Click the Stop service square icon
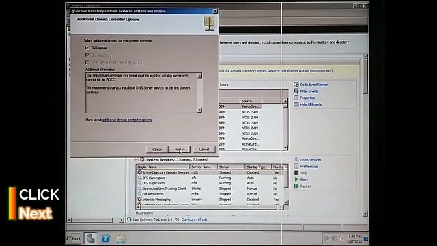This screenshot has height=246, width=437. tap(296, 173)
